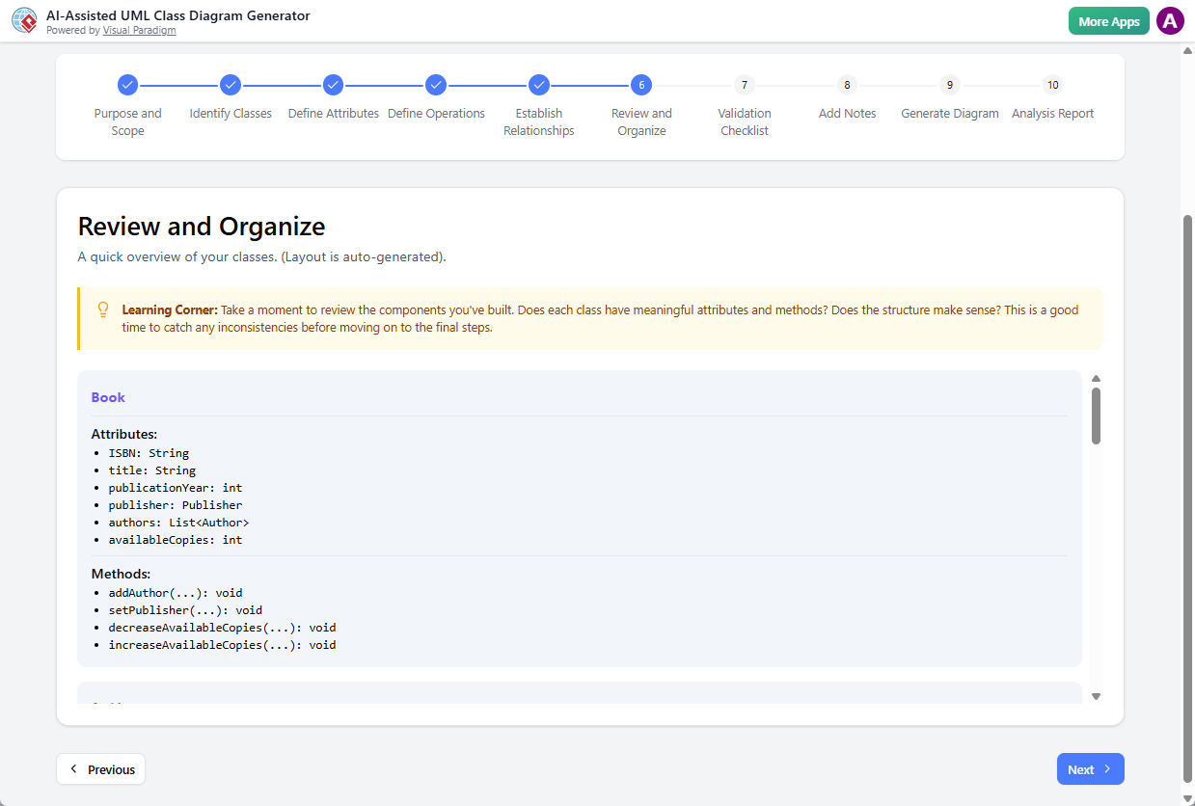Select the 'increaseAvailableCopies(...): void' method

click(x=222, y=645)
